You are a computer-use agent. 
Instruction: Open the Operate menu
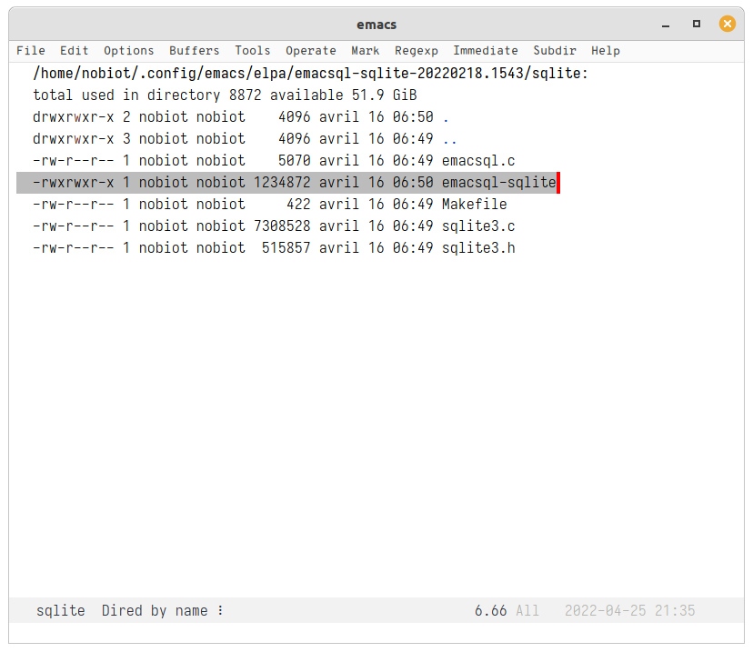[x=311, y=51]
